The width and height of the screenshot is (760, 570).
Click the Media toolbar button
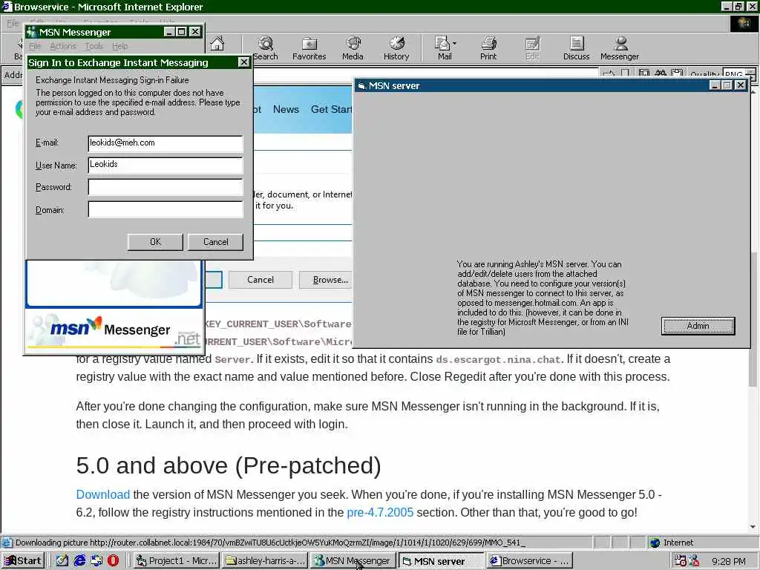pos(353,48)
